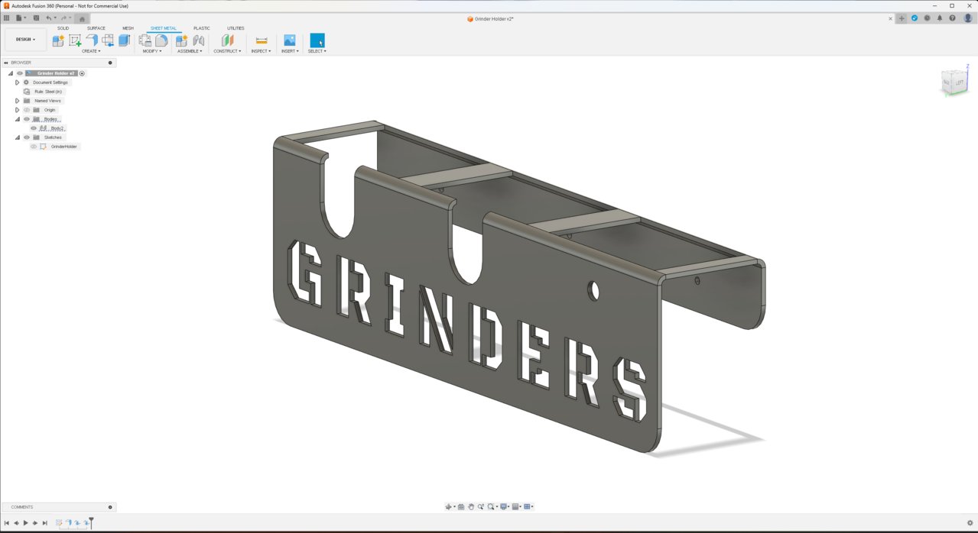Screen dimensions: 978x533
Task: Collapse the Bodies folder
Action: click(18, 119)
